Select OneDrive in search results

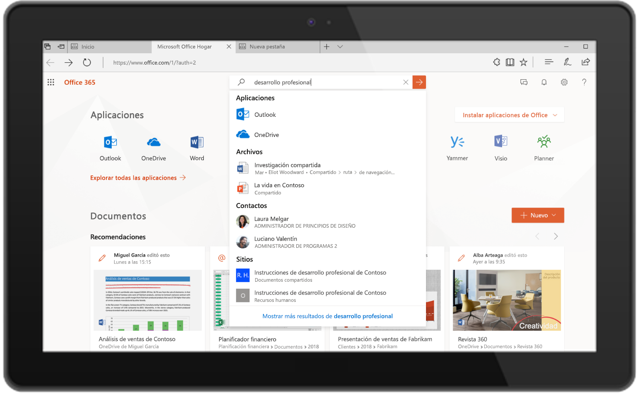click(328, 135)
